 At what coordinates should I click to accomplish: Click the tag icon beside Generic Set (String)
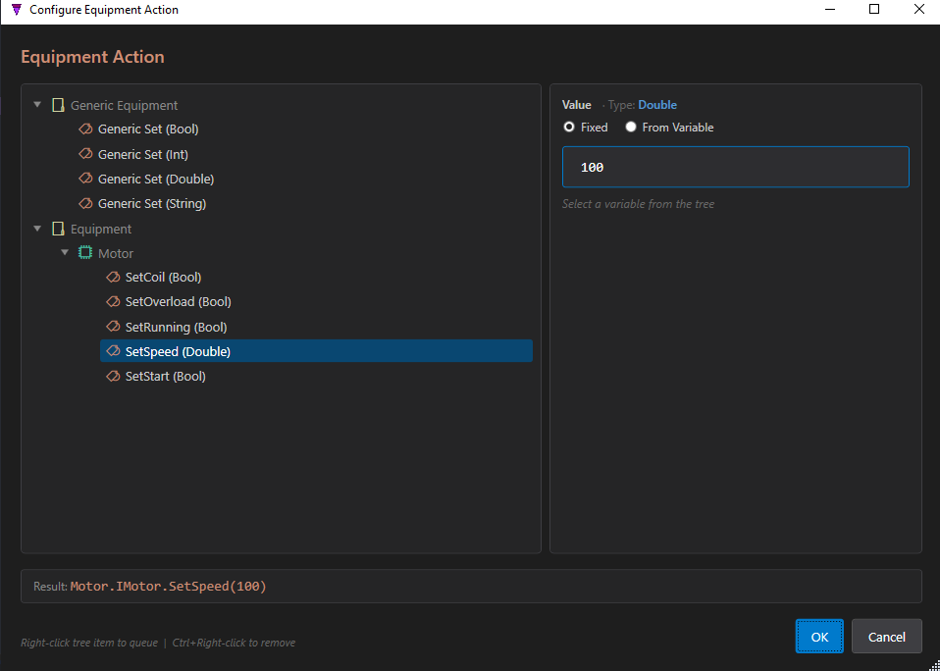85,204
